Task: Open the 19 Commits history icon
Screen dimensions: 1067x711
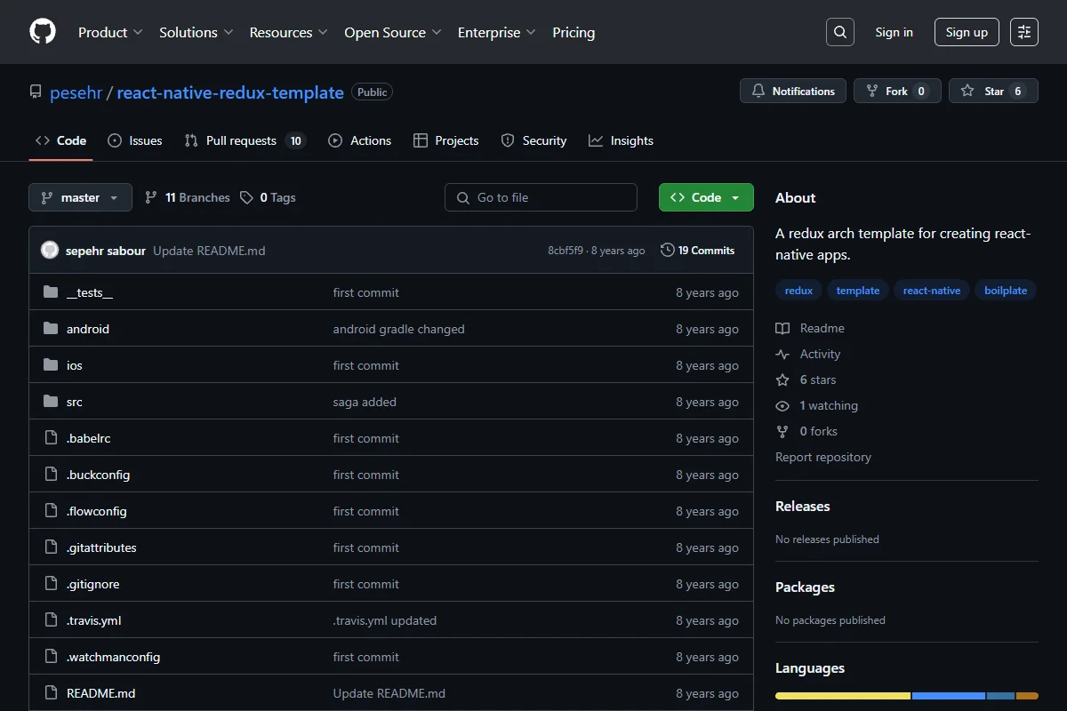Action: (667, 251)
